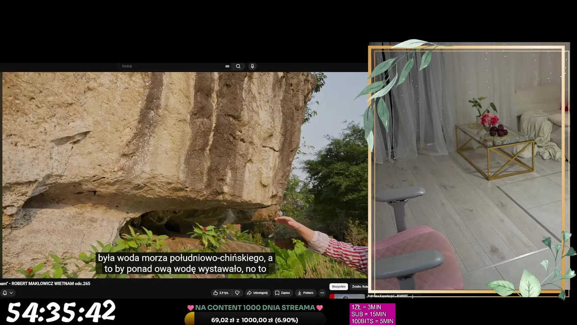Screen dimensions: 577x325
Task: Save video with the Zapisz button
Action: pyautogui.click(x=283, y=292)
